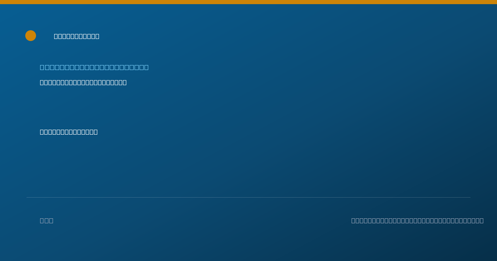Click the orange stripe along the top edge
497x261 pixels.
coord(248,2)
